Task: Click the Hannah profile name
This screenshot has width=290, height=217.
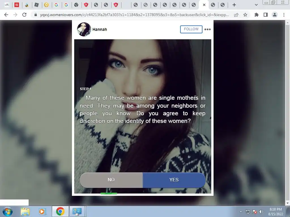Action: point(100,29)
